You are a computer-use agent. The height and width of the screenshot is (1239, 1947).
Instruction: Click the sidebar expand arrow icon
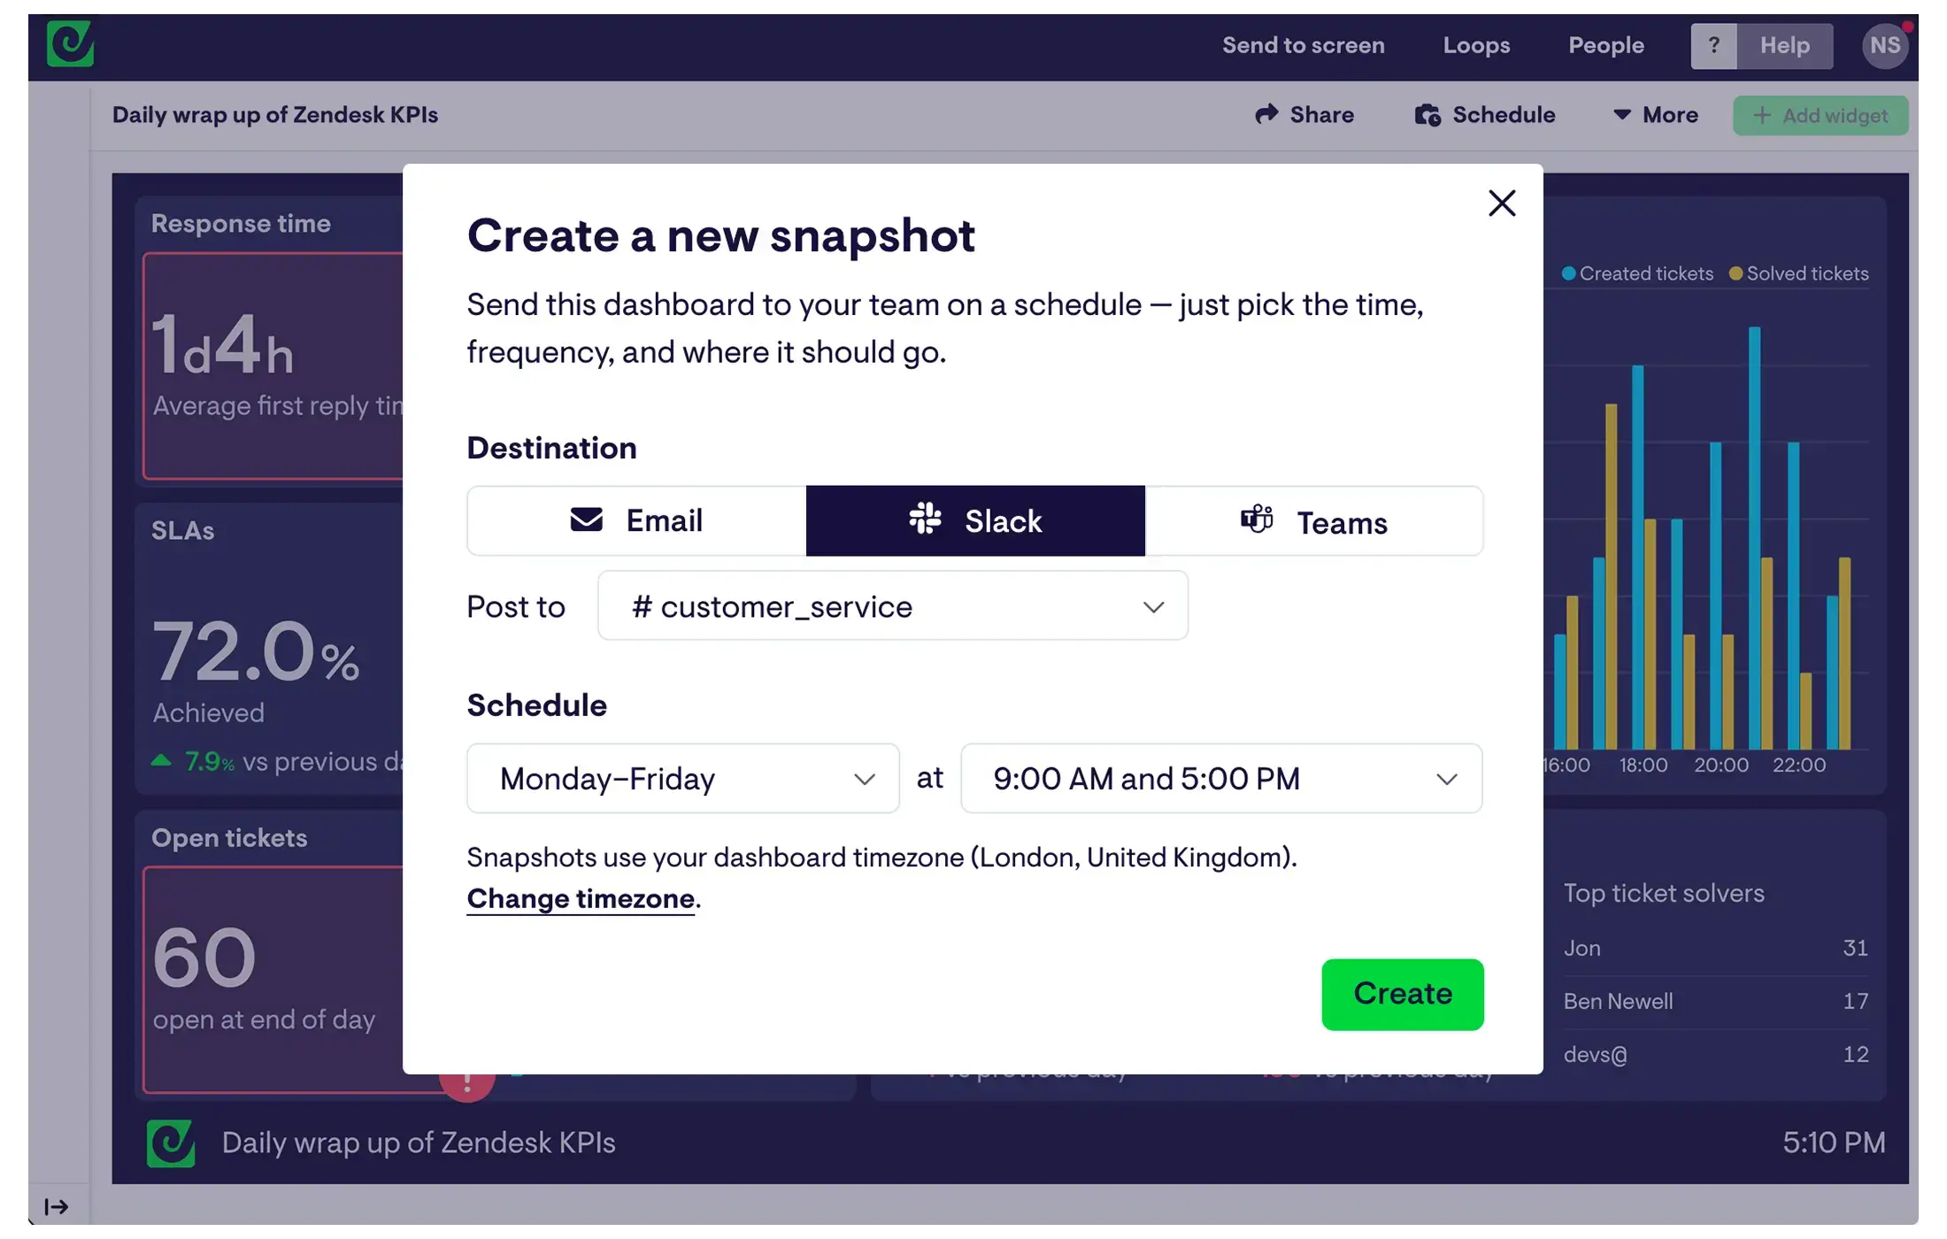tap(57, 1206)
